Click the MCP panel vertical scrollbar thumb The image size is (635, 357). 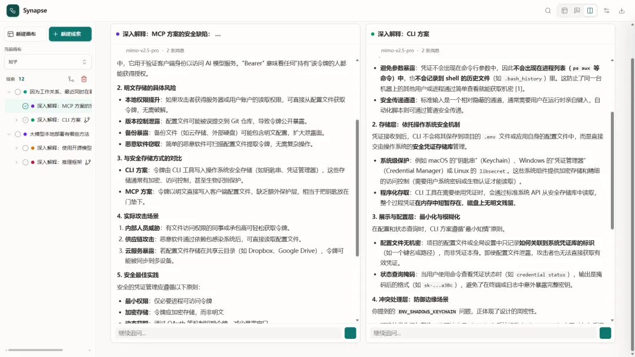coord(357,188)
